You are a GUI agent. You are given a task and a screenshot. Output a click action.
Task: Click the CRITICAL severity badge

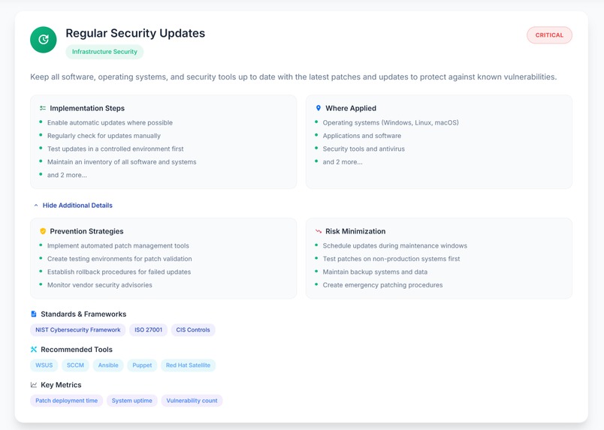tap(549, 35)
